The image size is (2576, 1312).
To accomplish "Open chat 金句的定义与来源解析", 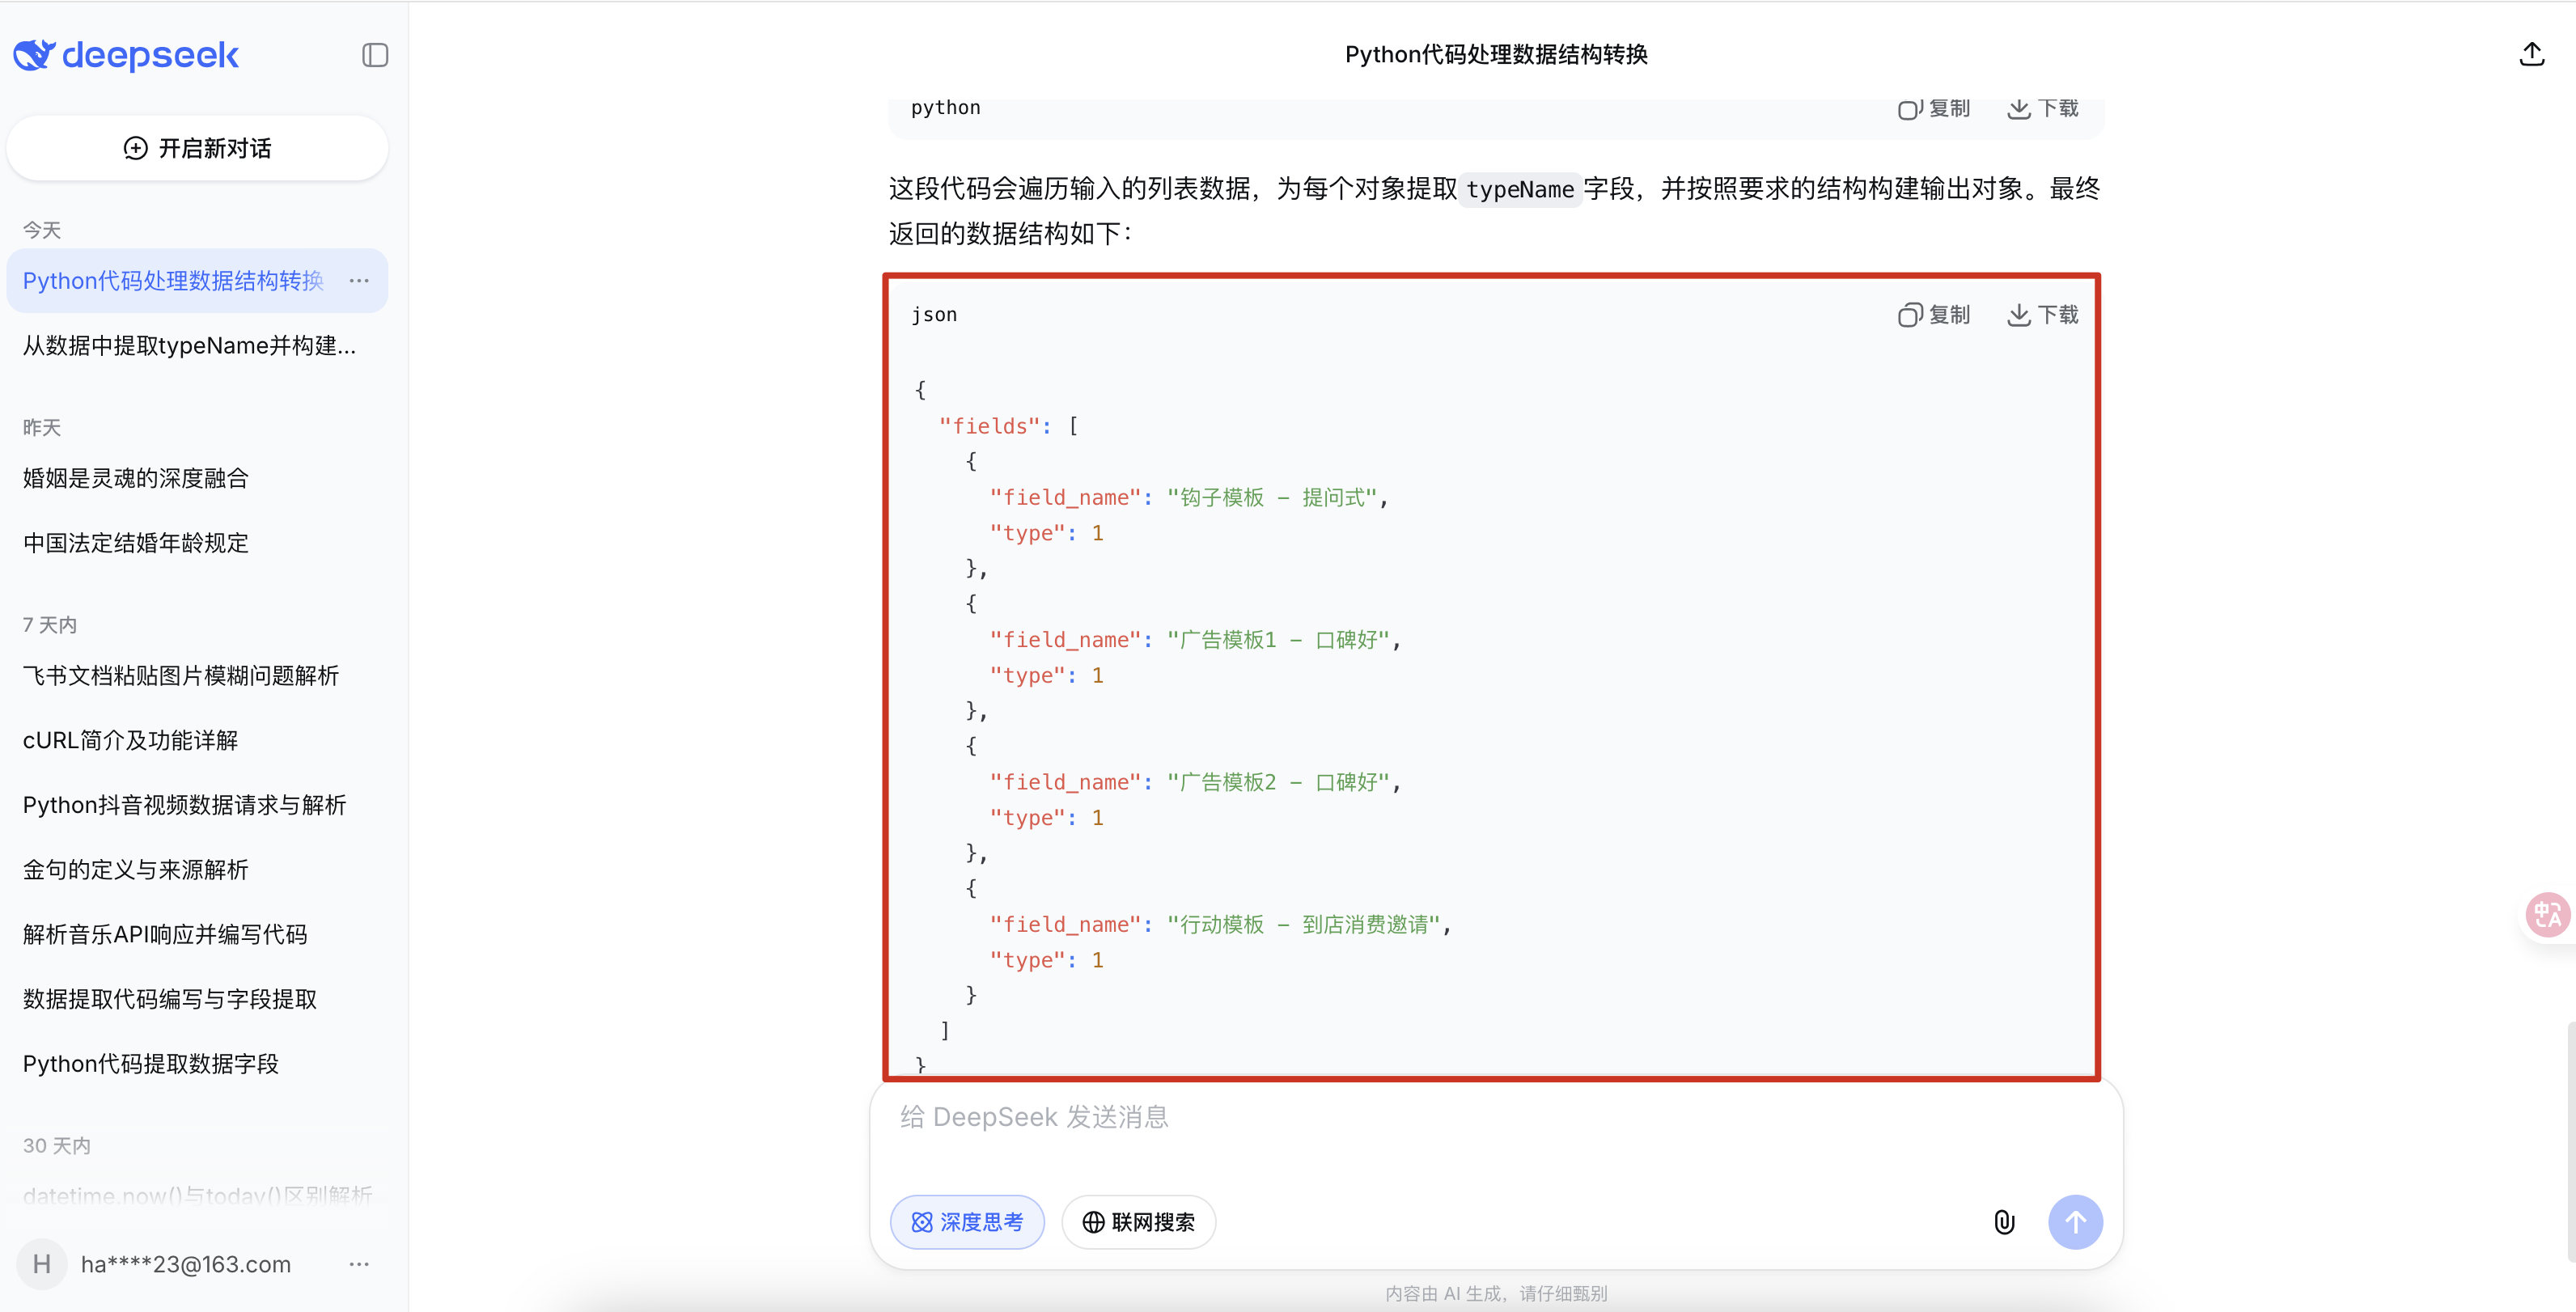I will (x=136, y=870).
